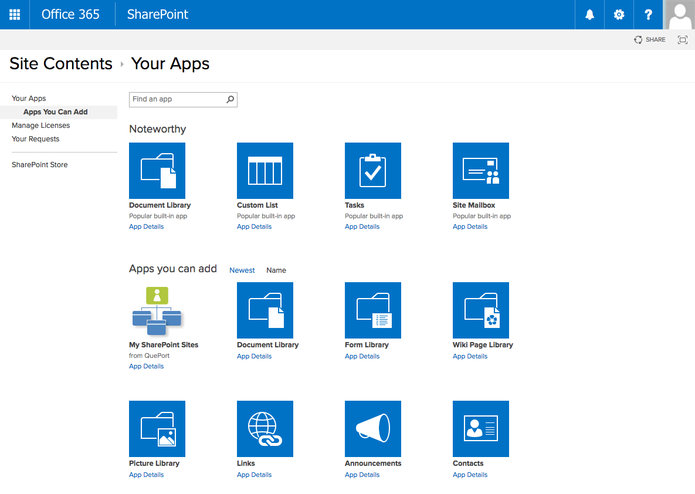Open the help question mark
This screenshot has width=695, height=494.
(648, 15)
